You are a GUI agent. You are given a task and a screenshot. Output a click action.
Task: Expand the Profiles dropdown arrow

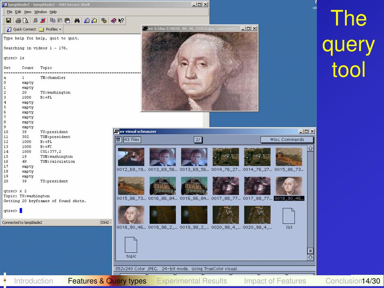60,29
